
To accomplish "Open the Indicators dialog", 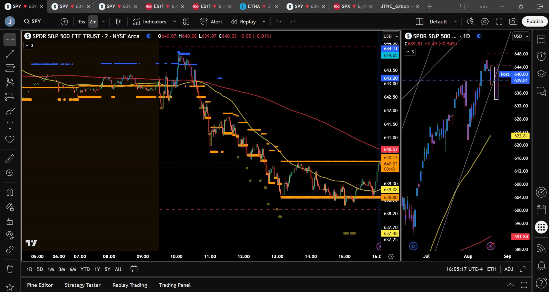I will tap(150, 21).
